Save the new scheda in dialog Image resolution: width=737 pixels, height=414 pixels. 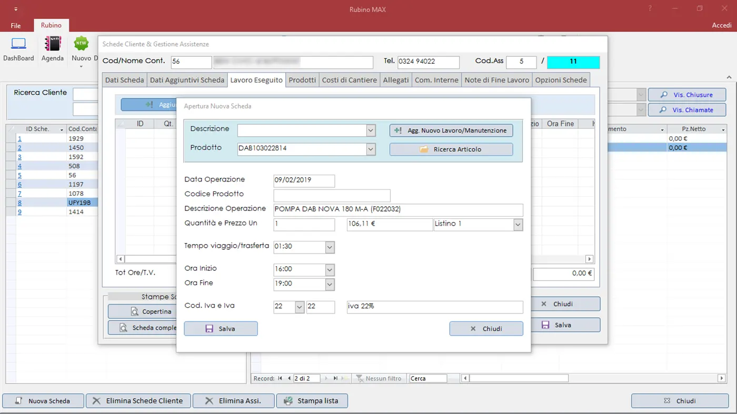221,329
